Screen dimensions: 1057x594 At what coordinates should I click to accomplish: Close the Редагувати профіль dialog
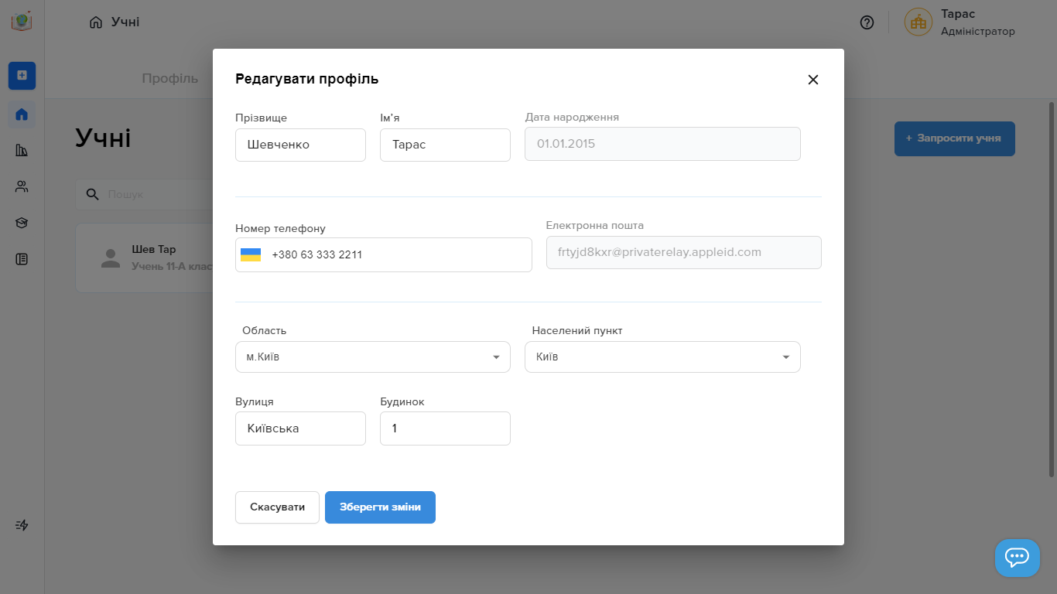pos(812,80)
